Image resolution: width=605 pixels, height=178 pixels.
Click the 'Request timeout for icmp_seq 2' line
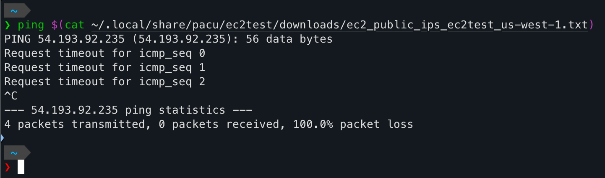tap(104, 82)
